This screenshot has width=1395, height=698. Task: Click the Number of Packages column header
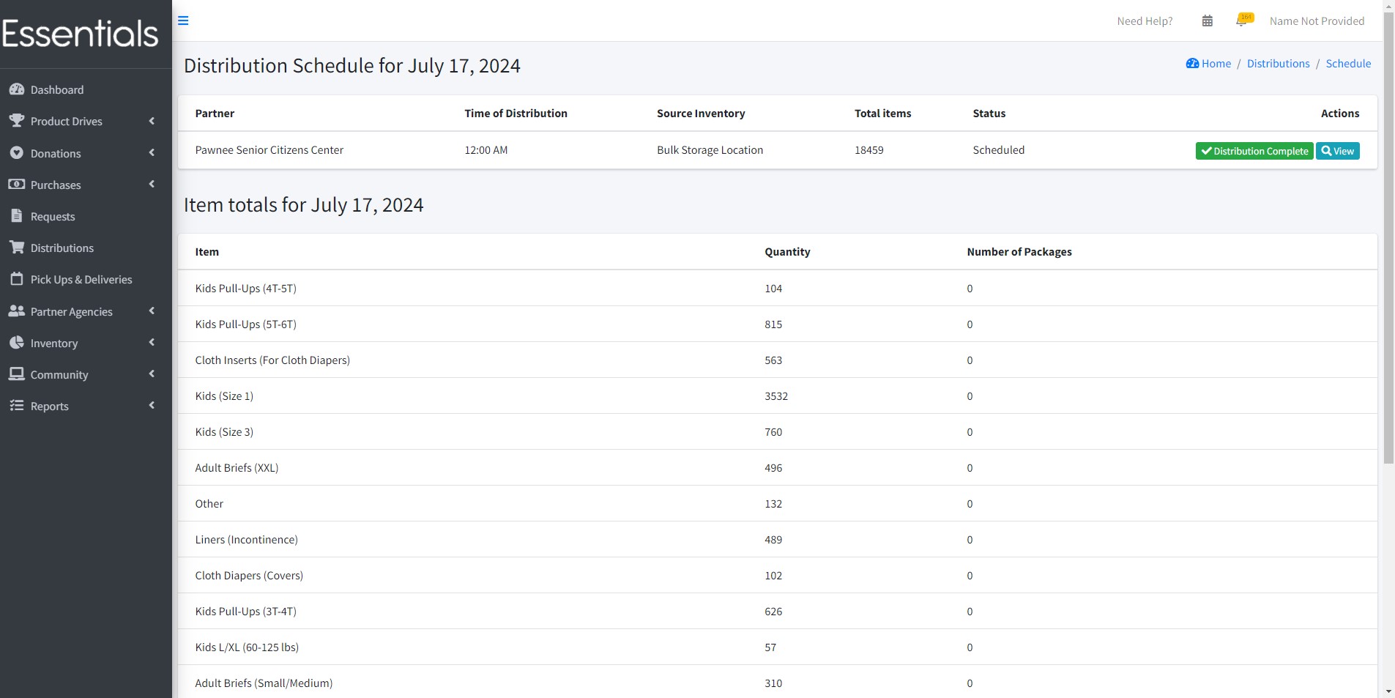[1019, 252]
